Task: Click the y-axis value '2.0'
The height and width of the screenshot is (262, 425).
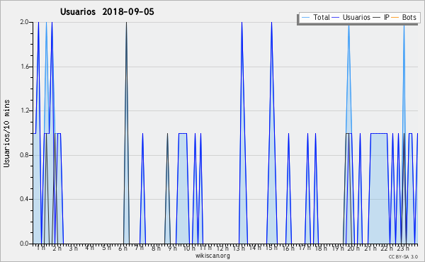Action: pos(24,22)
